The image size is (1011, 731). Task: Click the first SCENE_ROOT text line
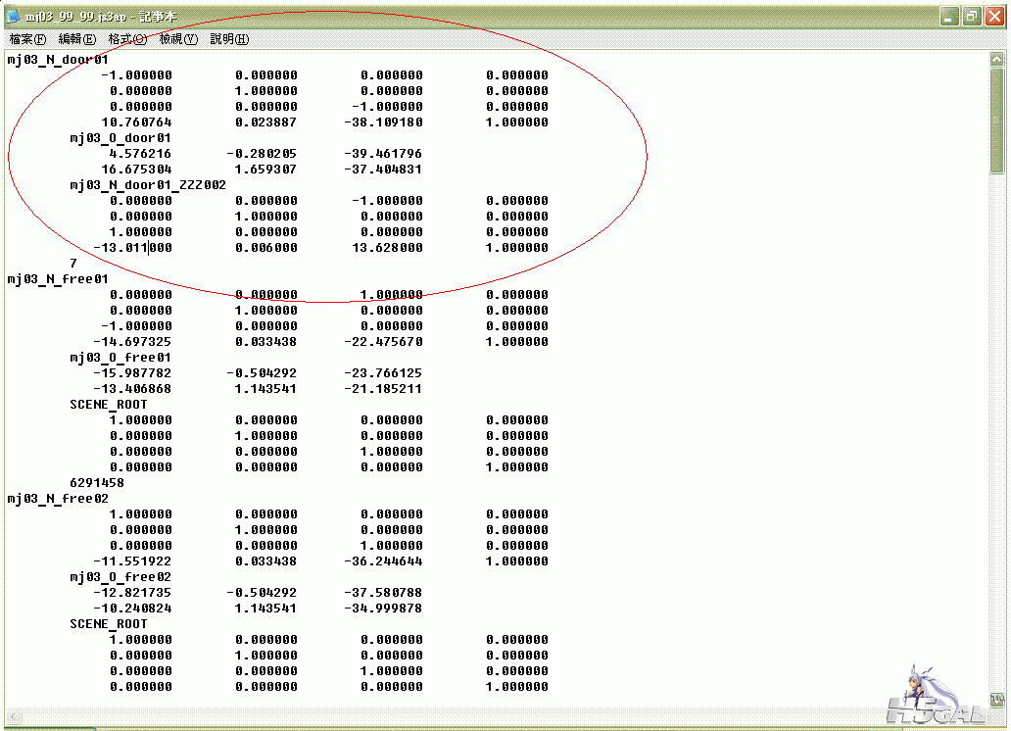pos(109,405)
